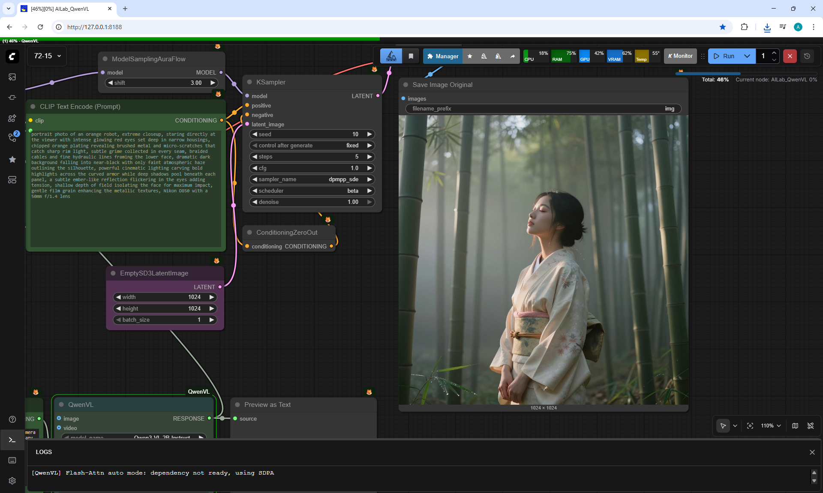Viewport: 823px width, 493px height.
Task: Toggle link visibility icon
Action: coord(810,426)
